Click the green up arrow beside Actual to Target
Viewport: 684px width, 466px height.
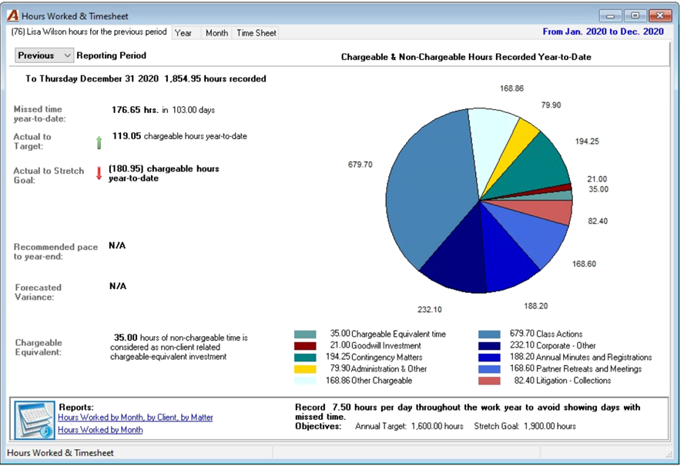pos(99,142)
